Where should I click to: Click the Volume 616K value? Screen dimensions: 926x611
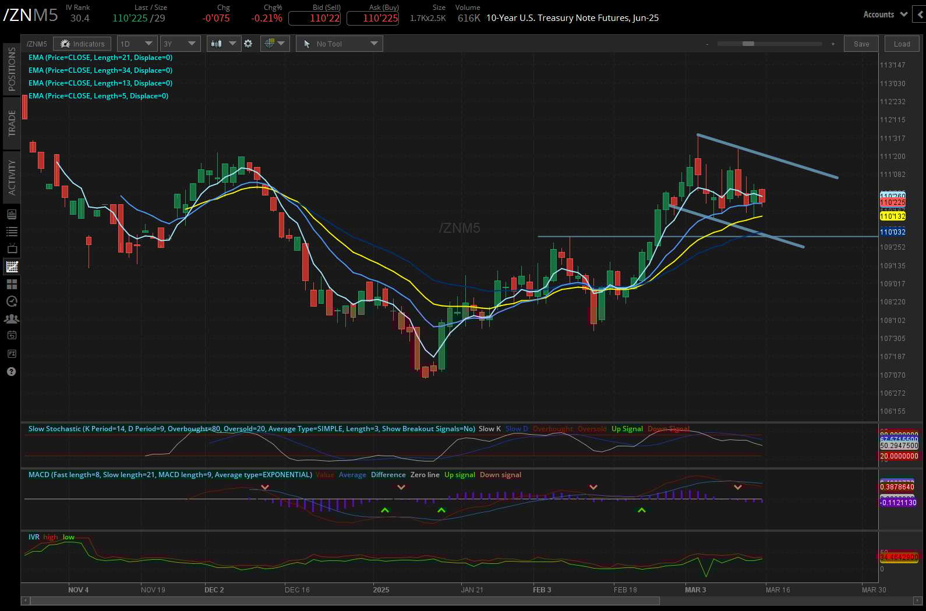coord(469,18)
